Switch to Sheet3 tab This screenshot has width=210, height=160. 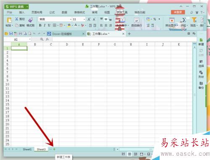[41, 150]
